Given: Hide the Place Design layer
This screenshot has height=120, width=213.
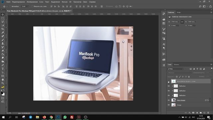Looking at the screenshot, I should (x=169, y=100).
